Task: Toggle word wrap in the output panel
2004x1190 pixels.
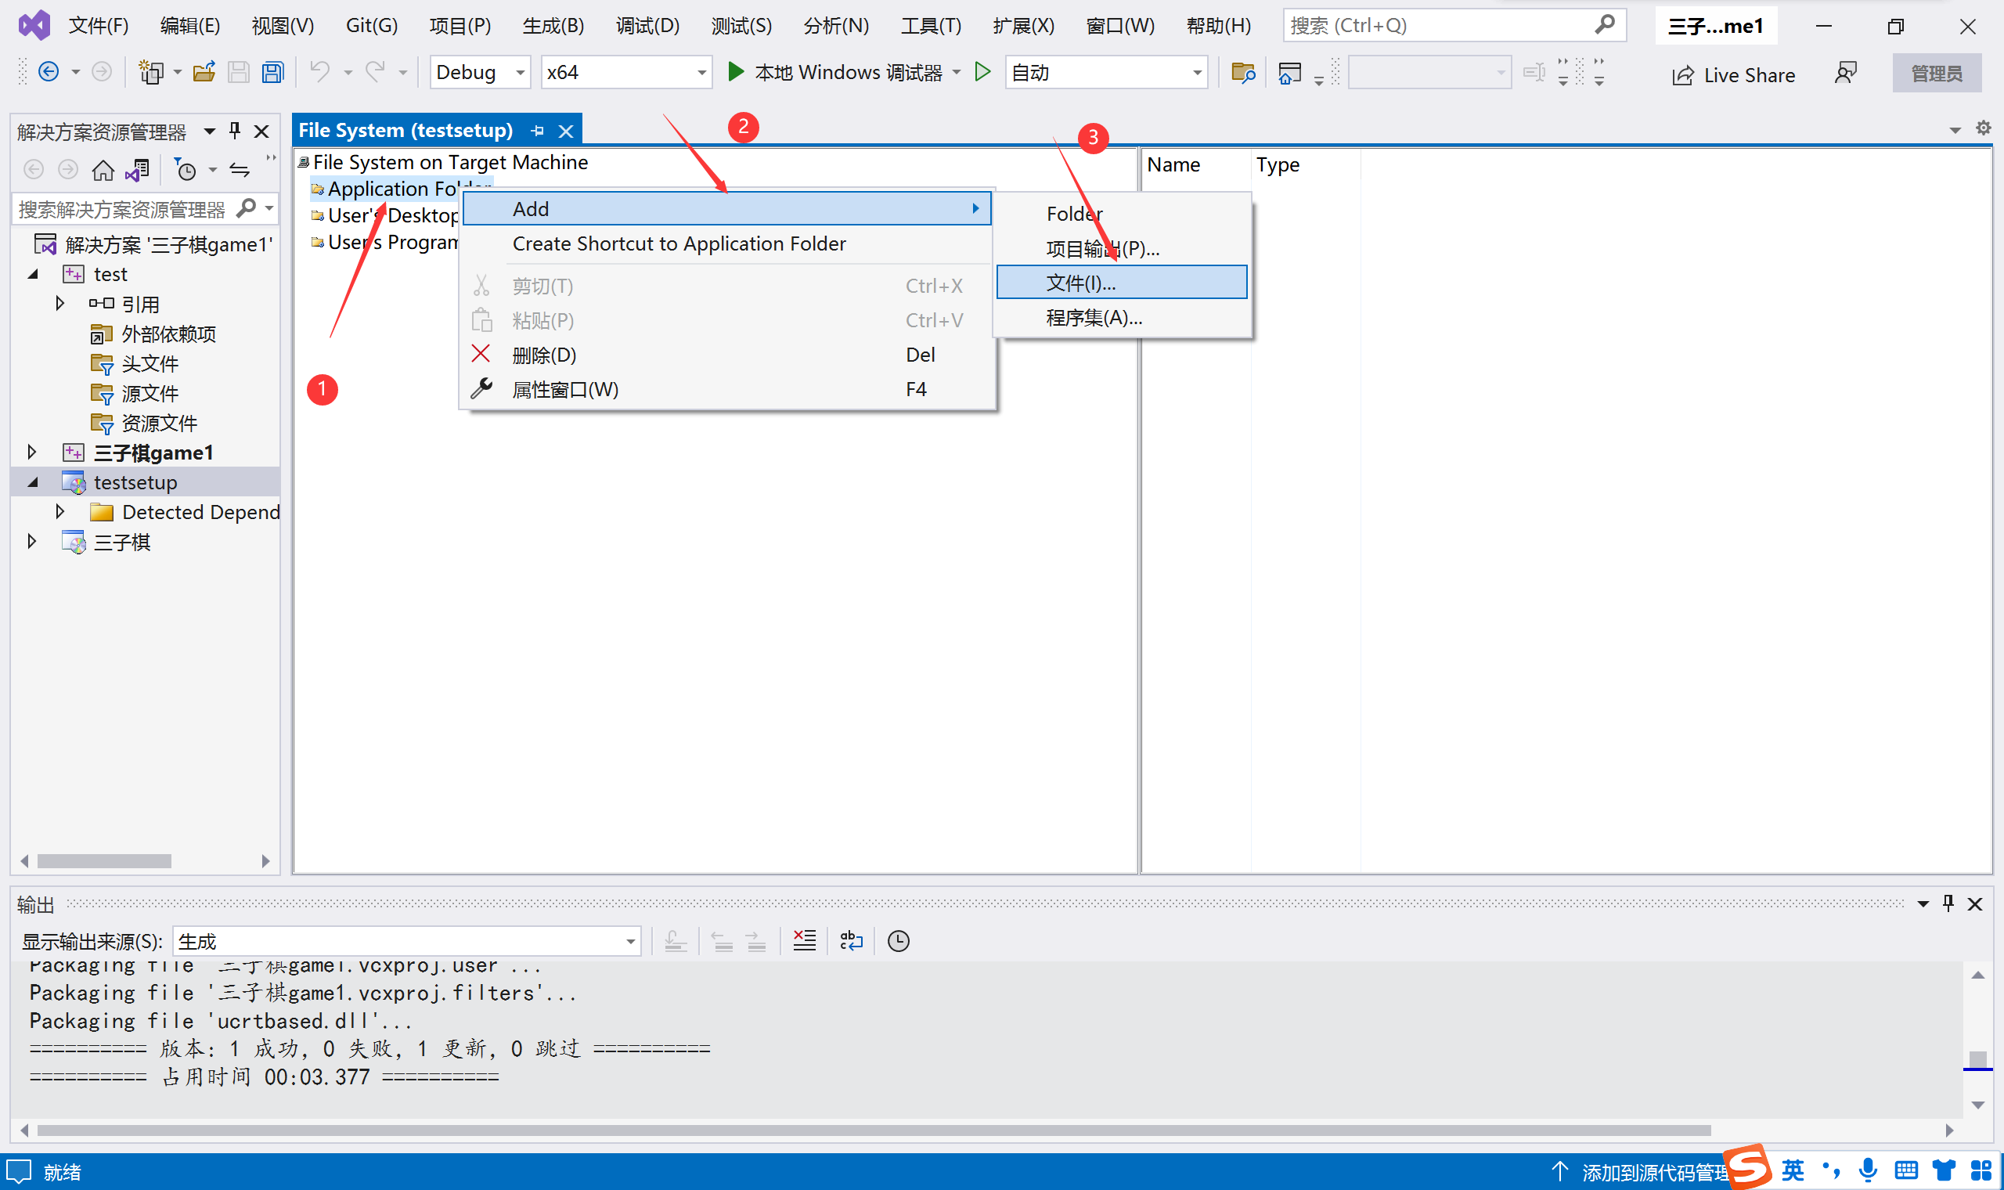Action: tap(851, 940)
